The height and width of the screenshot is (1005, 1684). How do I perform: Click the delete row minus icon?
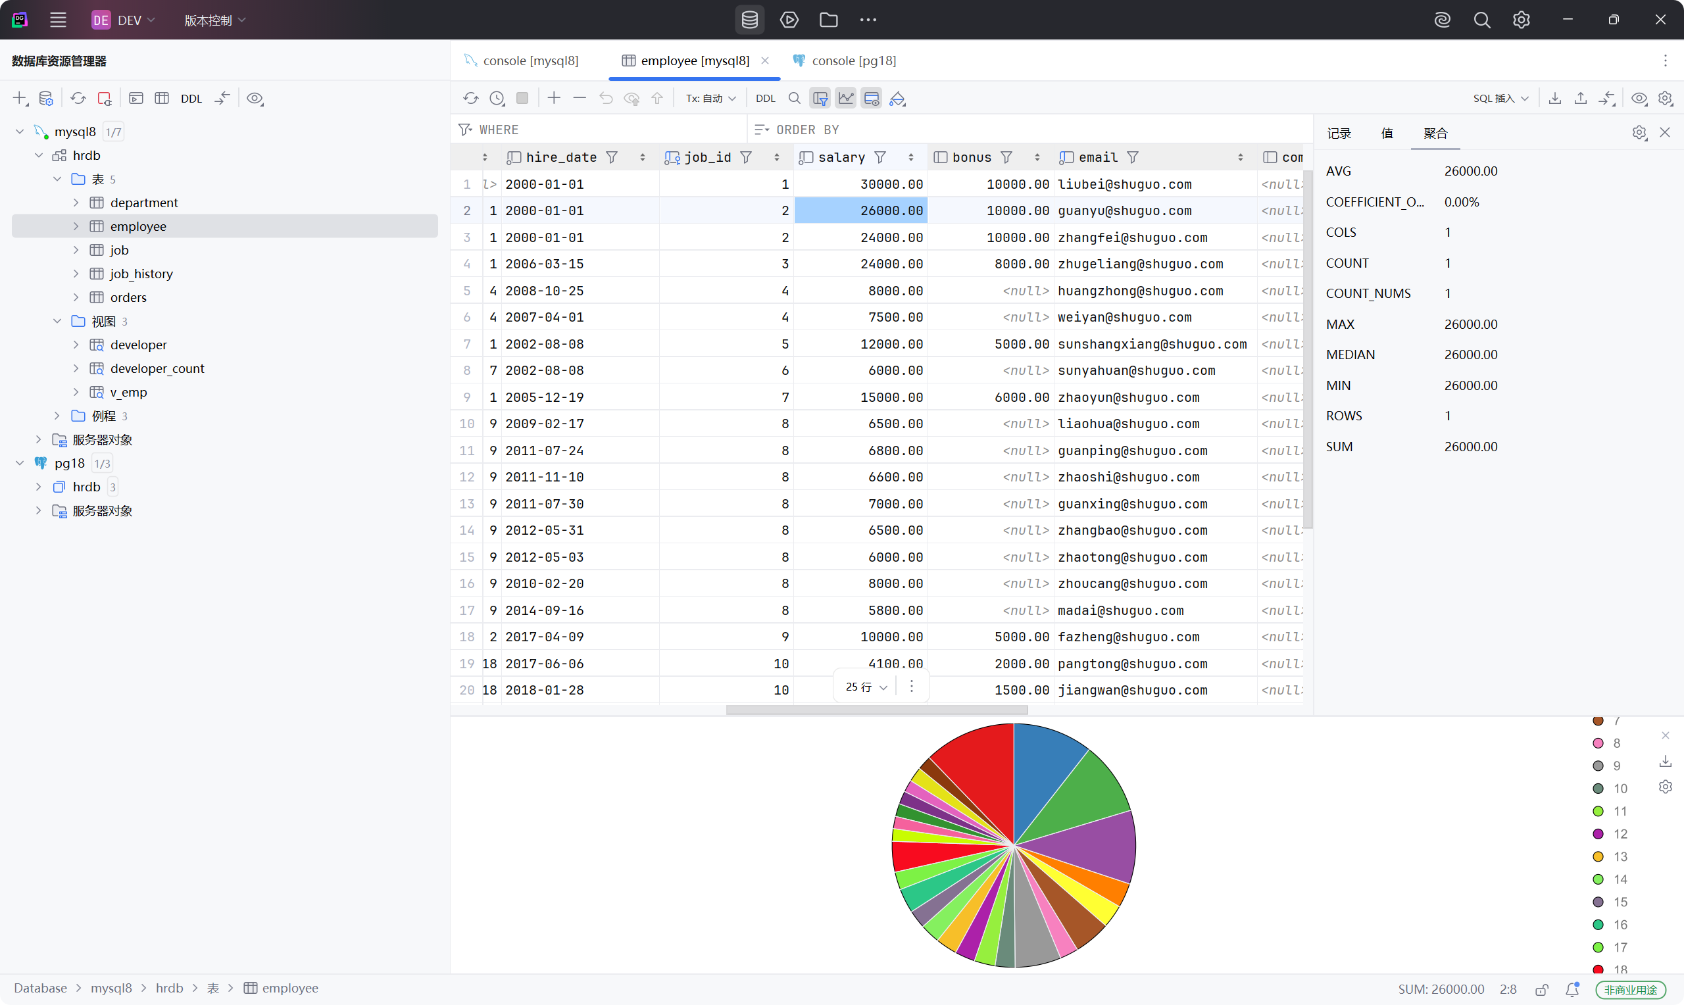(580, 98)
